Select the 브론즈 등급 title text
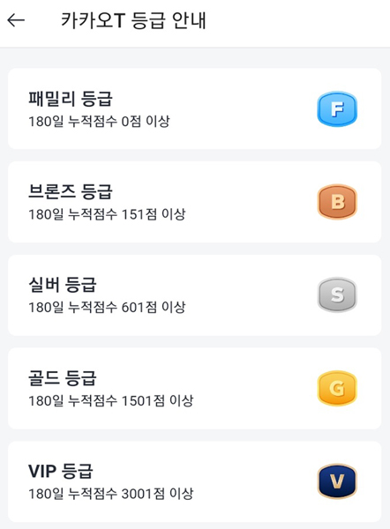390x529 pixels. pyautogui.click(x=71, y=191)
